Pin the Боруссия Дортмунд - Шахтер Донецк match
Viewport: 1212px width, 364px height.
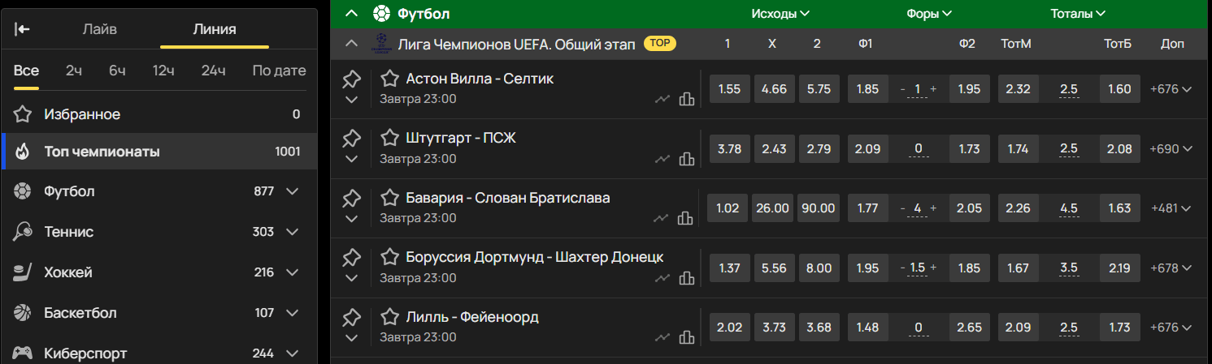(x=351, y=258)
